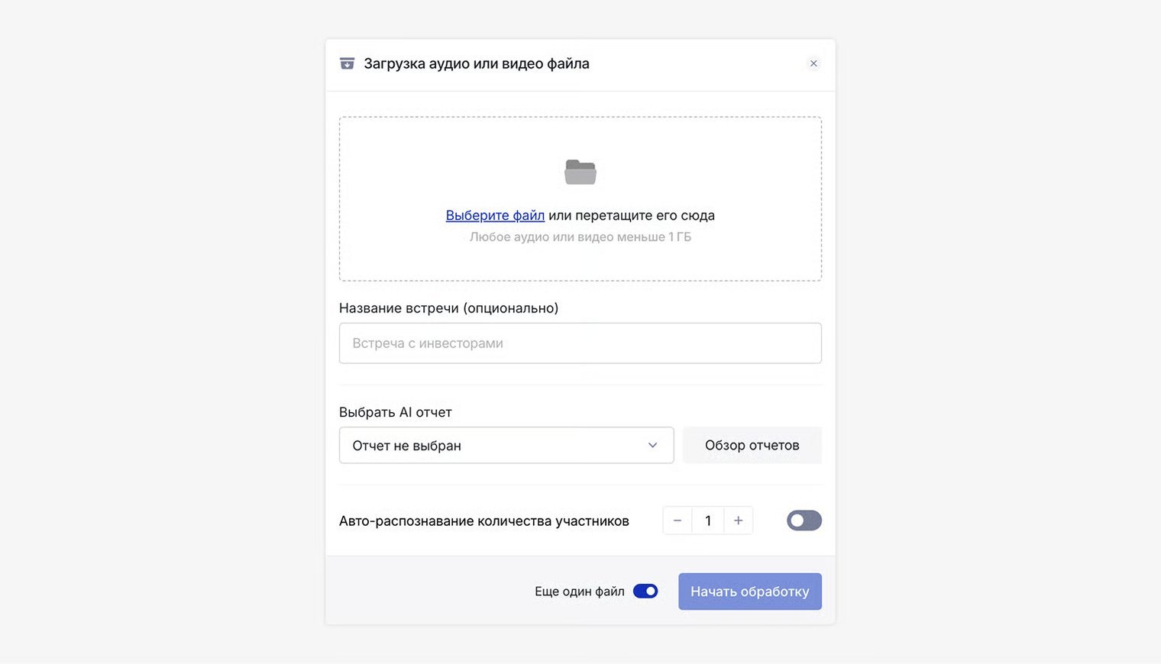The image size is (1161, 664).
Task: Click the 'Авто-распознавание количества участников' label
Action: (x=483, y=521)
